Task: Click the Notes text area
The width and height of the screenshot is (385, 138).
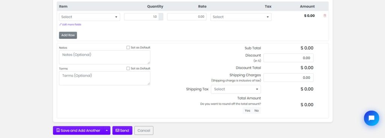Action: coord(105,57)
